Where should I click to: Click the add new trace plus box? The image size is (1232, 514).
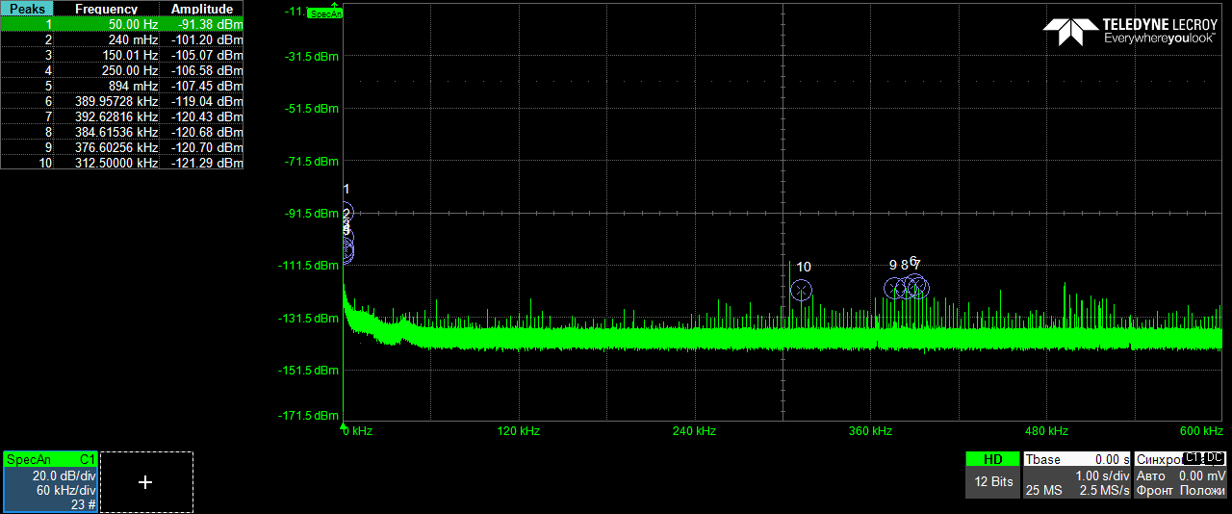[x=145, y=482]
